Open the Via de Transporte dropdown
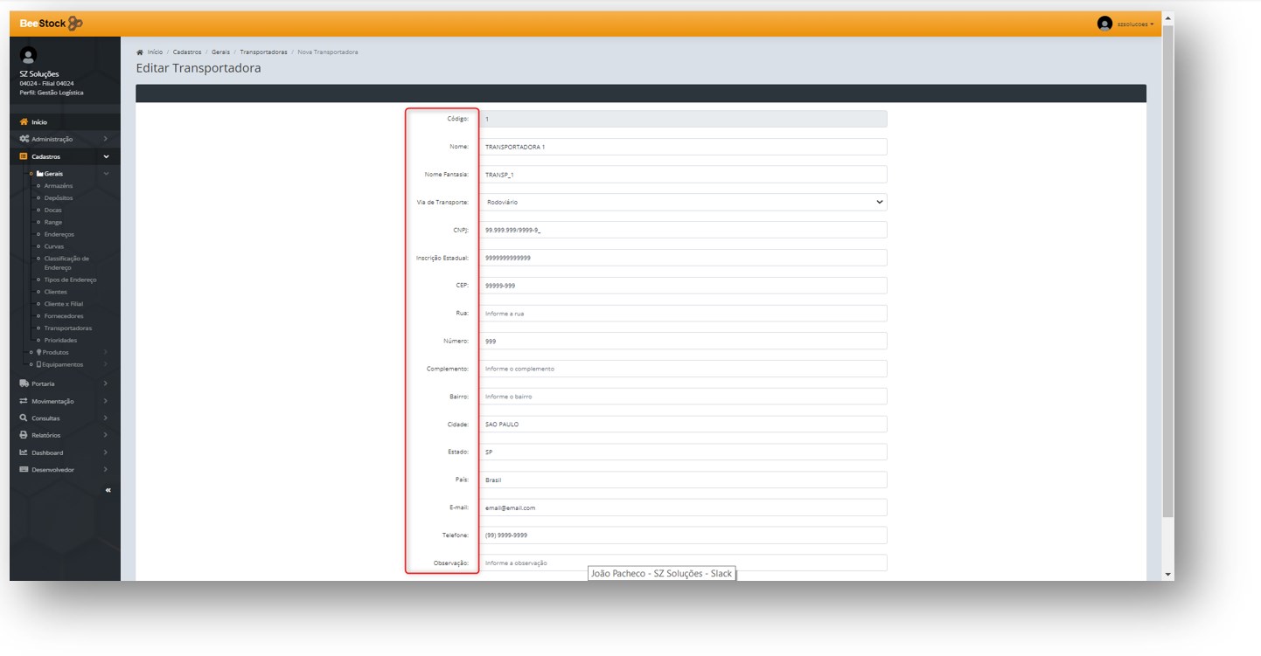Screen dimensions: 1261x656 [682, 202]
